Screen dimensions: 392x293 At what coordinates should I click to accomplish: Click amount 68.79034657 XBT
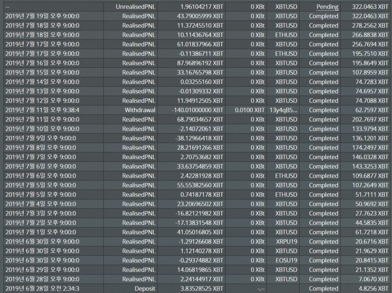(x=200, y=120)
